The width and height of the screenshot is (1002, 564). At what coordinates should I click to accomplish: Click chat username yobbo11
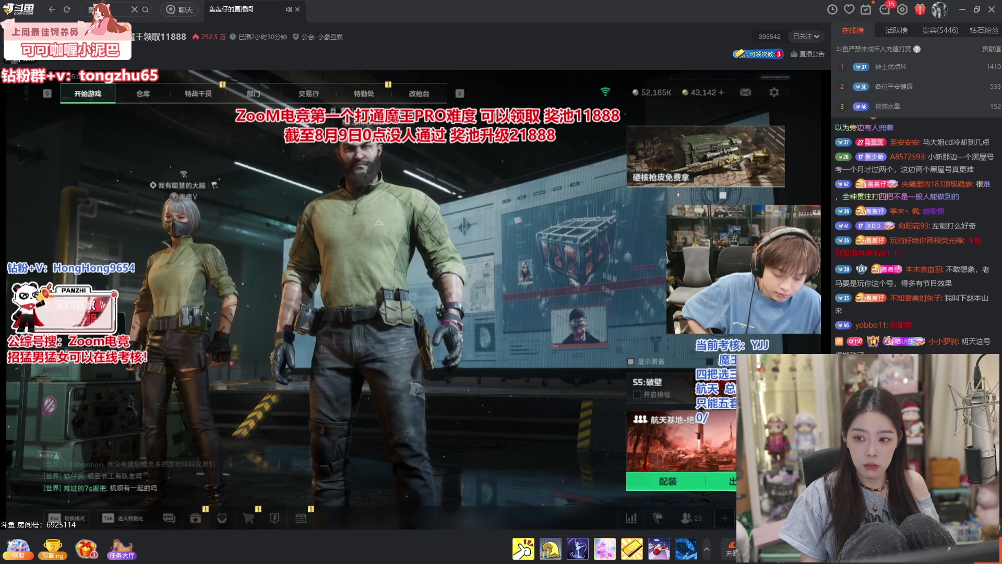(870, 325)
